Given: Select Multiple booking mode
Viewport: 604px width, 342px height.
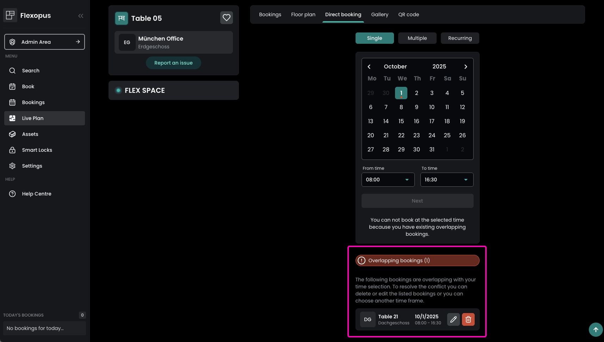Looking at the screenshot, I should click(x=417, y=38).
